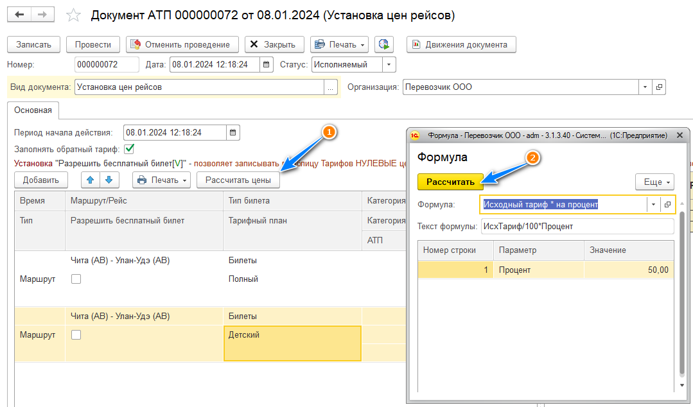Move the row up with blue arrow
The width and height of the screenshot is (693, 407).
91,180
